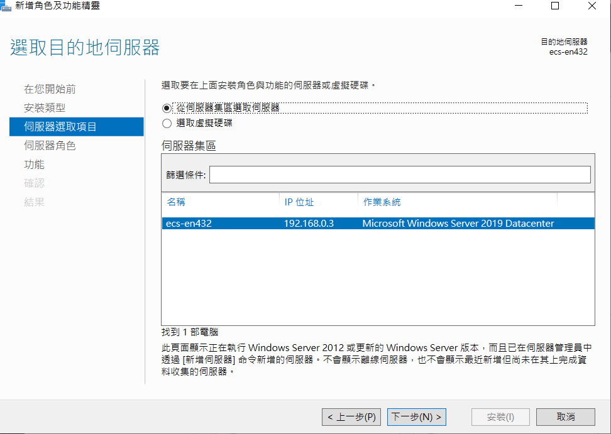Click IP address cell 192.168.0.3

coord(309,224)
